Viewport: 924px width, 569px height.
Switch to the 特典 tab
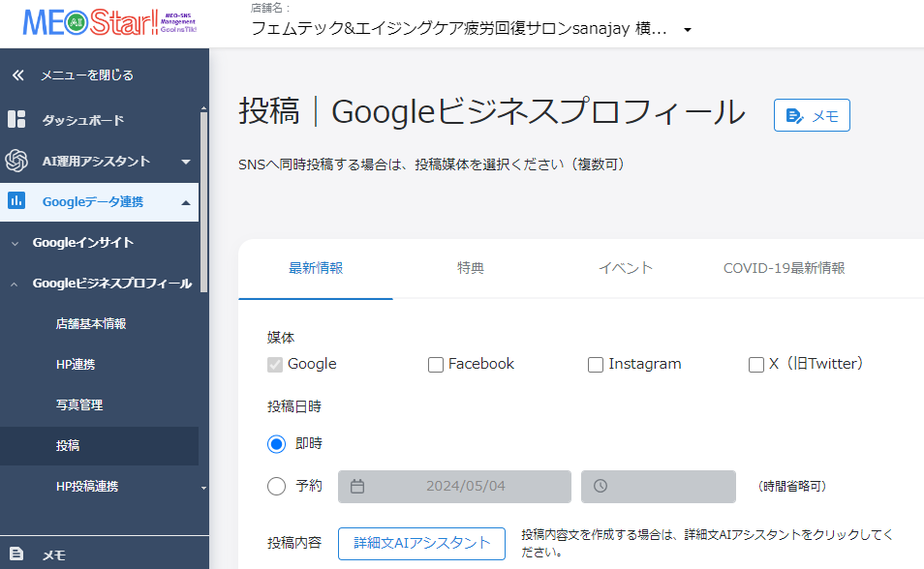471,268
